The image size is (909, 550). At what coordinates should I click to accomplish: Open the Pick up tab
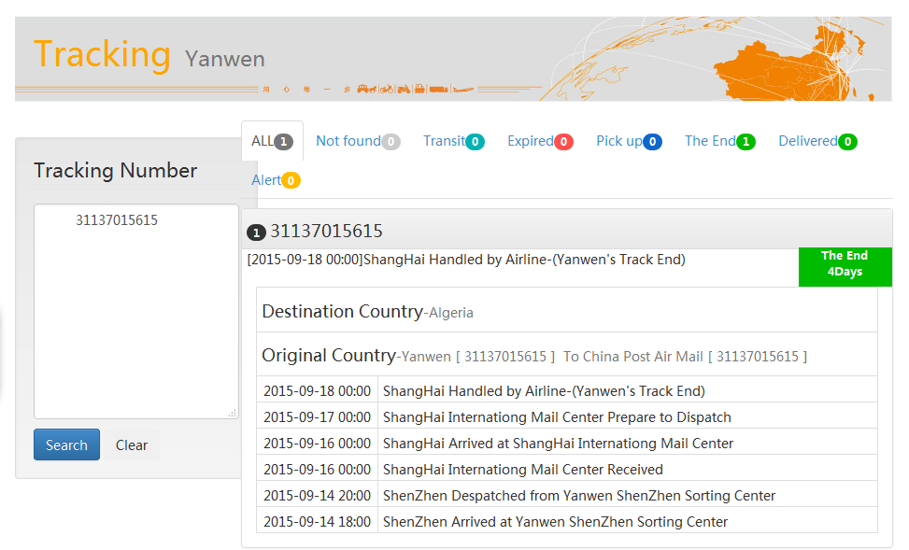coord(629,141)
